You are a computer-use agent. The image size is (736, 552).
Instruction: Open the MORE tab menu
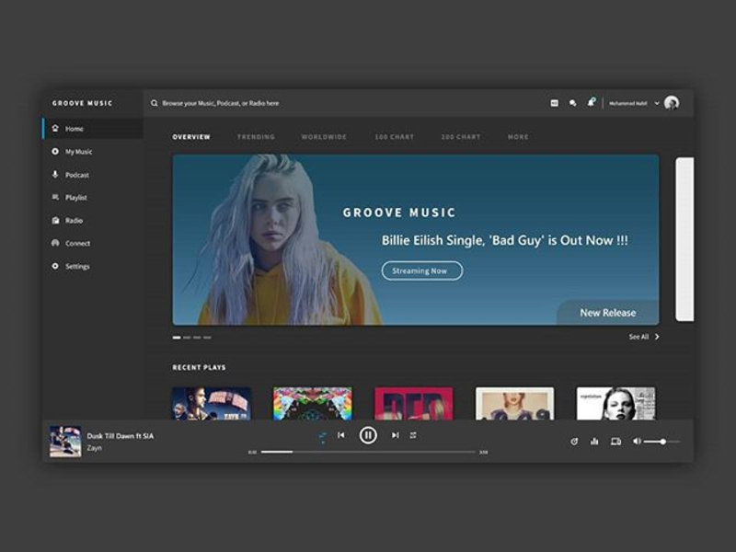[518, 137]
